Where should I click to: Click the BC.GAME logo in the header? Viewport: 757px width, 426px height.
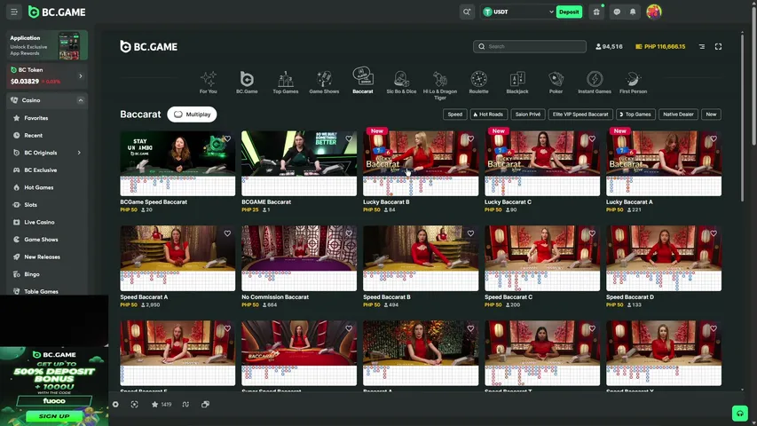57,12
